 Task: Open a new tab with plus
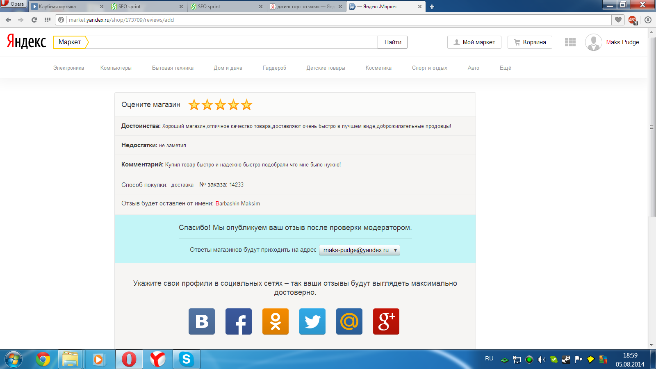(x=432, y=7)
